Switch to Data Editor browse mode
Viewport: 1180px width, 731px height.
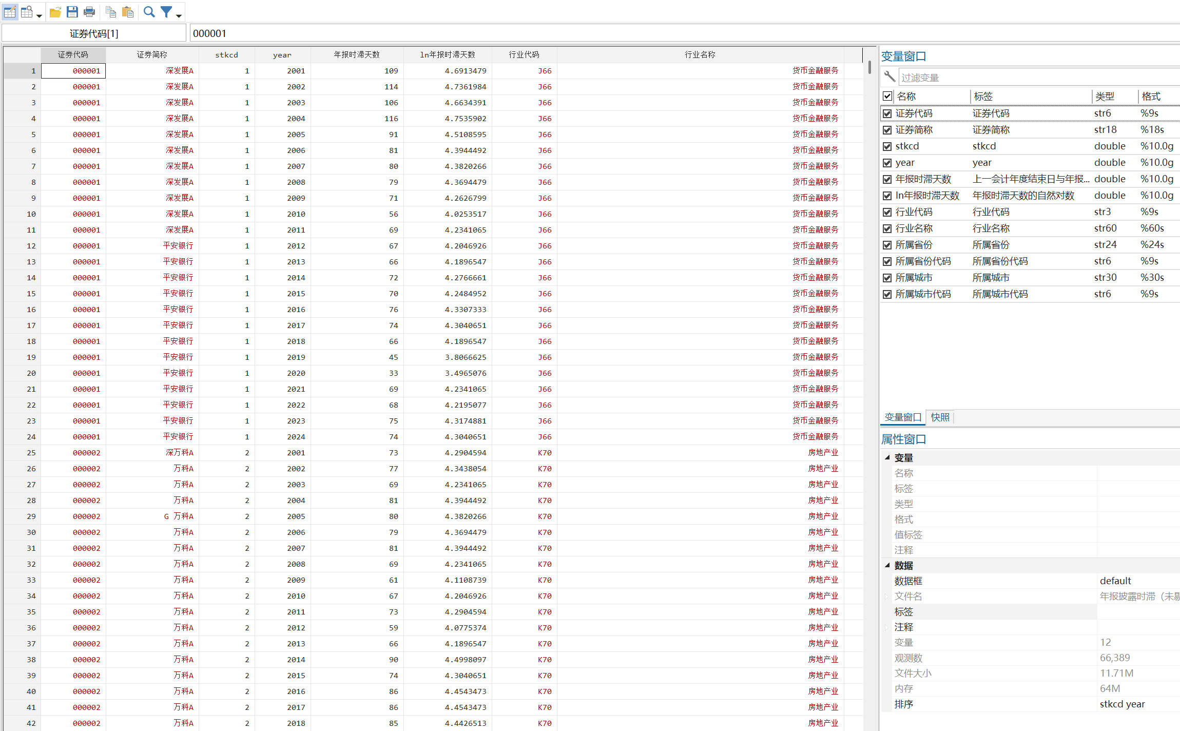click(27, 12)
